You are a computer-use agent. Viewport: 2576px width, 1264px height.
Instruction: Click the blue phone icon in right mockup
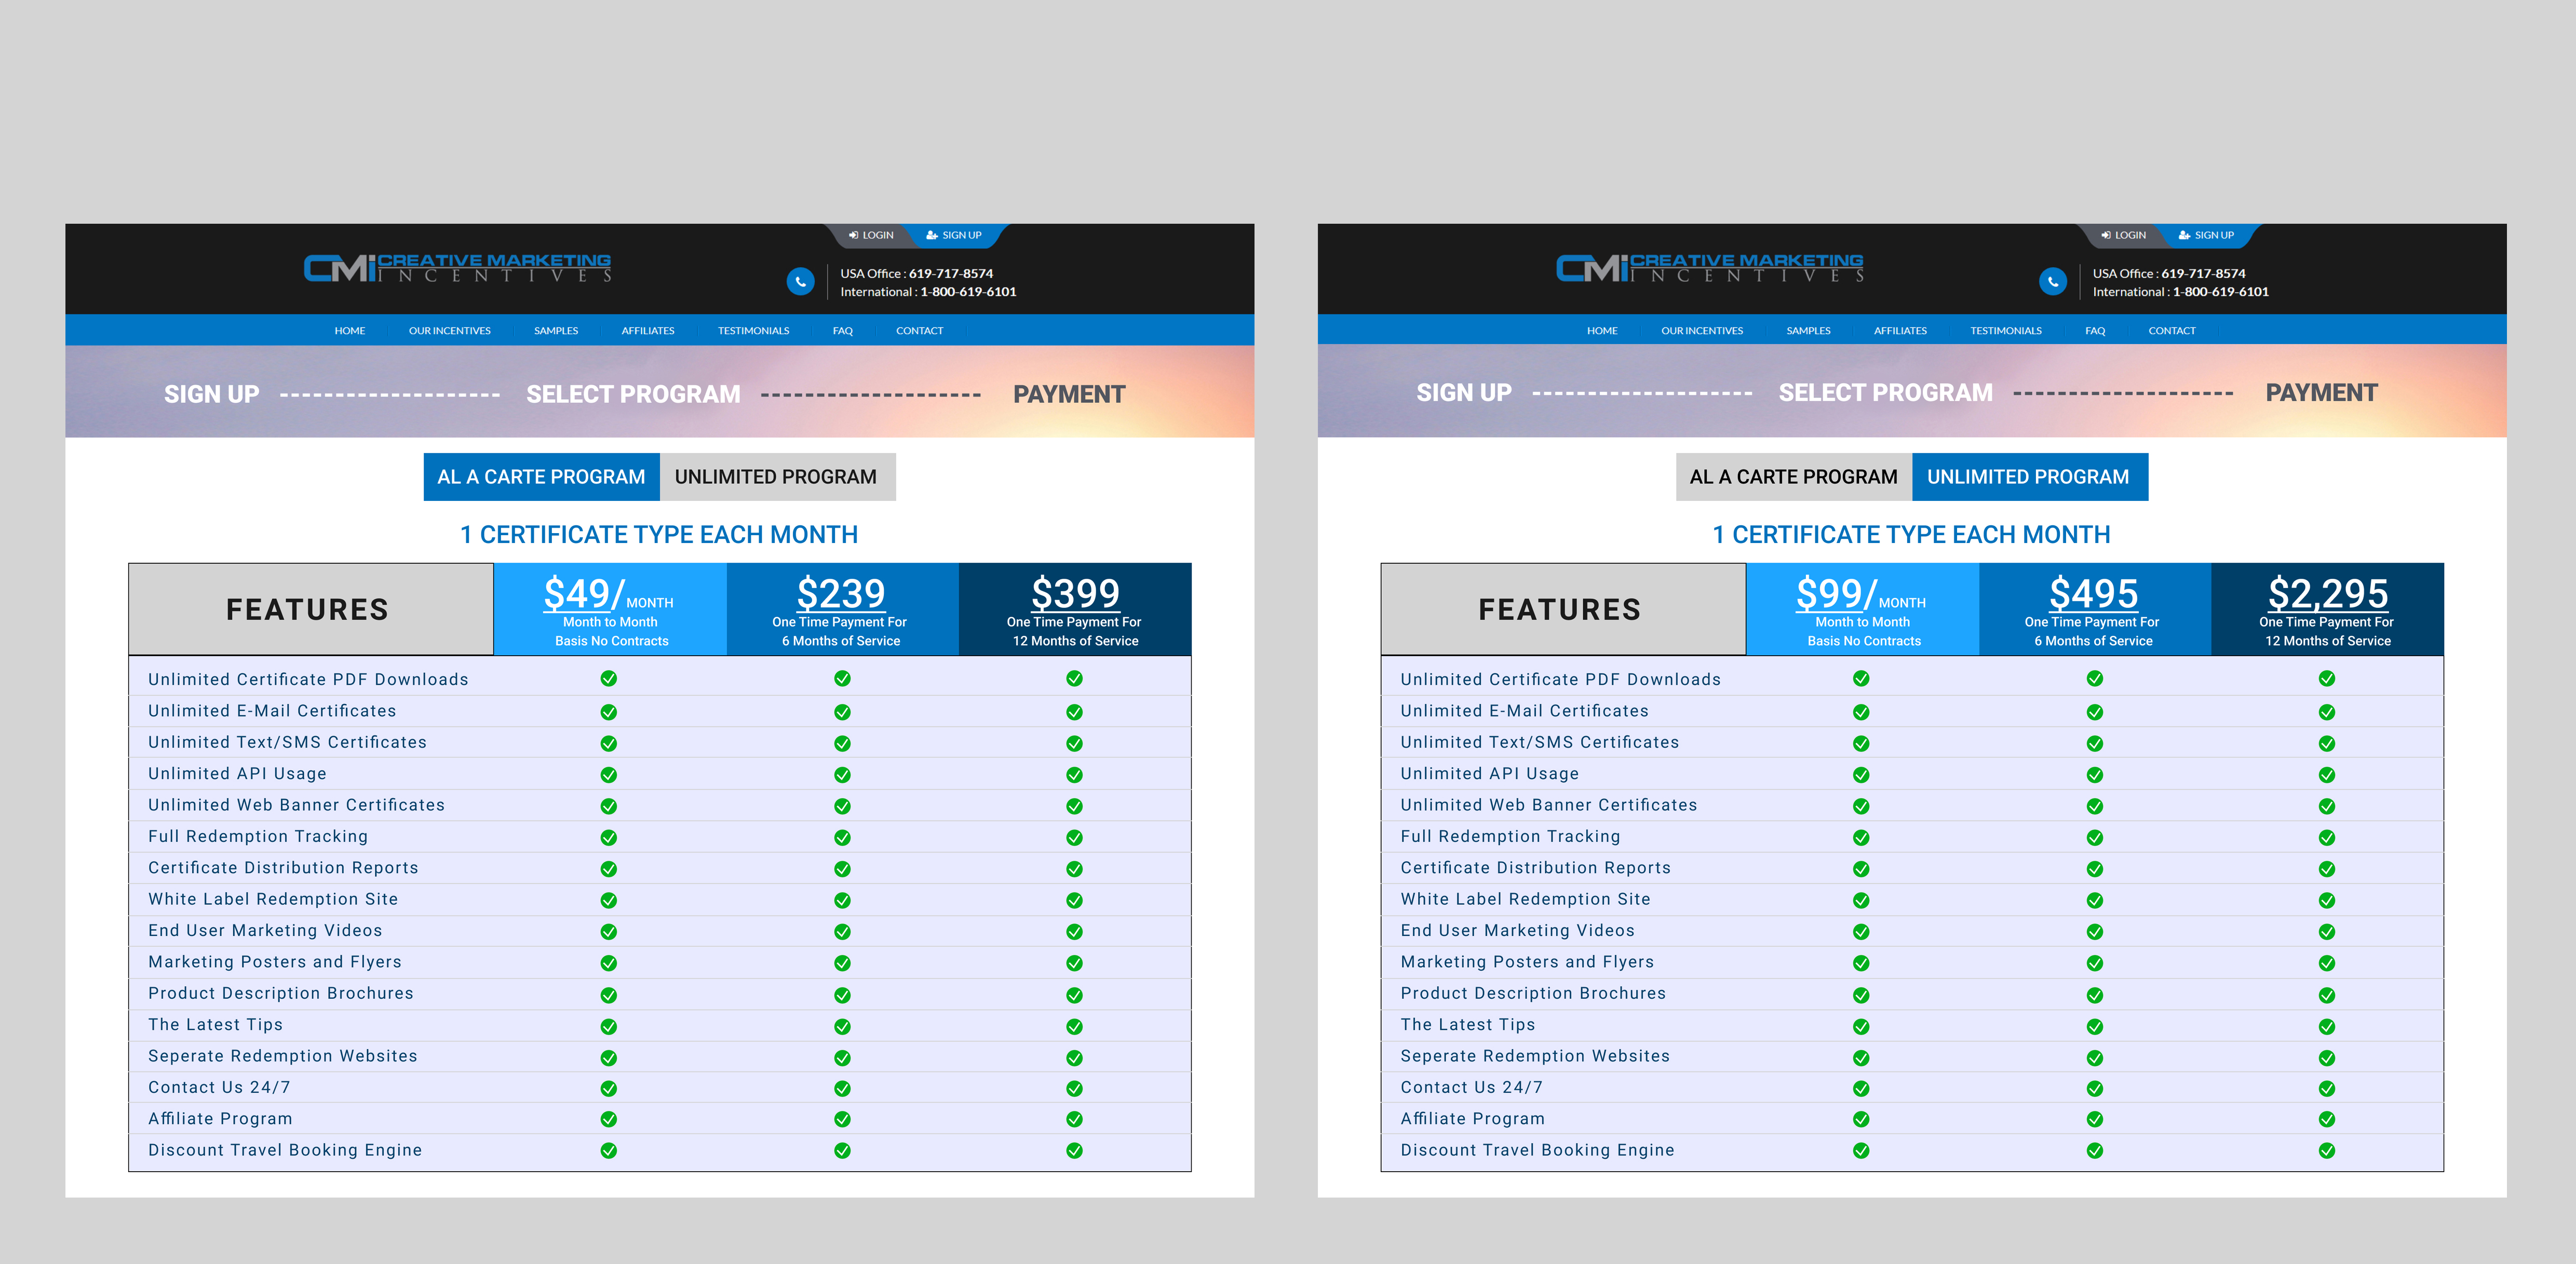click(x=2052, y=282)
